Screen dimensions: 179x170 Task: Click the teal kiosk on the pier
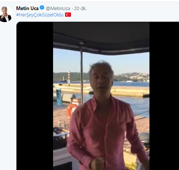tap(59, 97)
